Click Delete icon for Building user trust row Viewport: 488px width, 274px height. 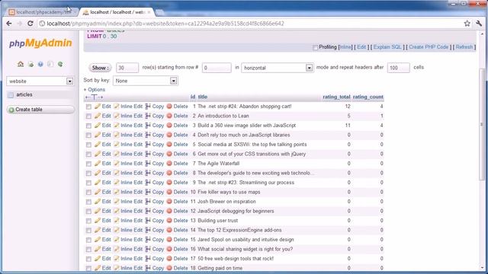169,221
